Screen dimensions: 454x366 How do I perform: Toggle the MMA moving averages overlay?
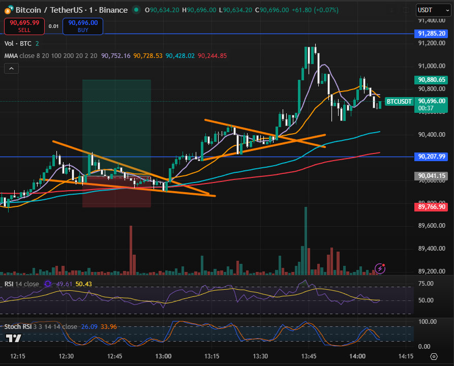(x=10, y=55)
